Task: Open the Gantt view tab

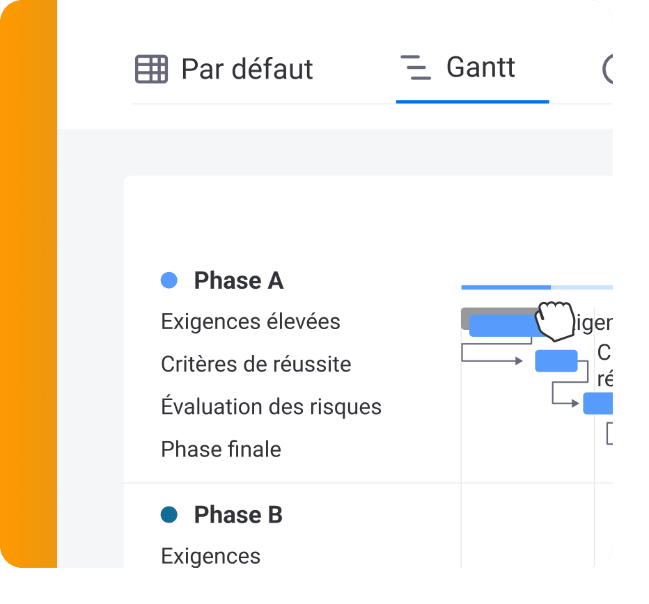Action: click(x=473, y=68)
